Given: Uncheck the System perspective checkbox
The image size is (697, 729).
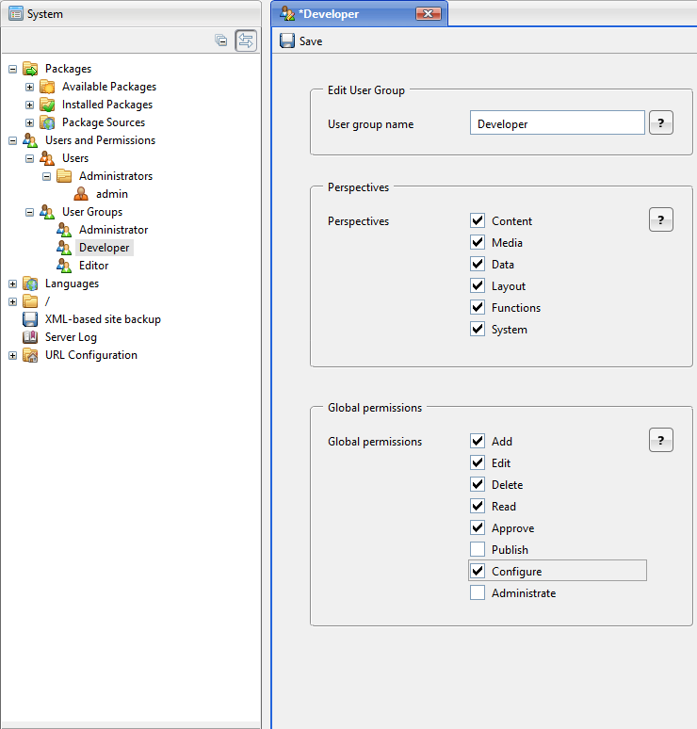Looking at the screenshot, I should click(x=478, y=329).
